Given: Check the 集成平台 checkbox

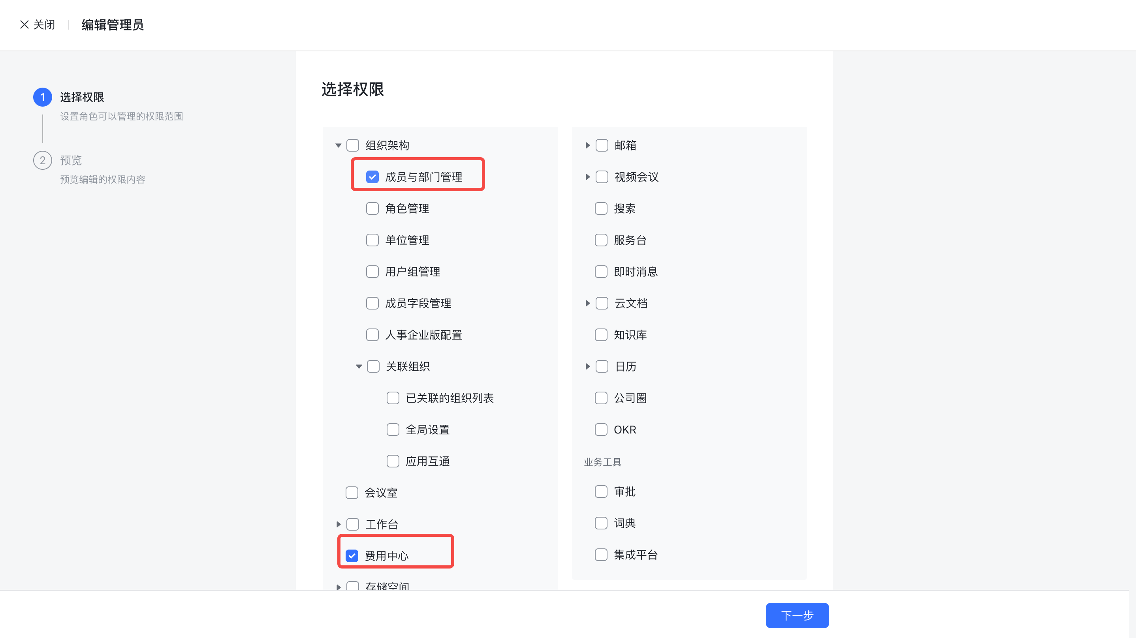Looking at the screenshot, I should [x=601, y=555].
